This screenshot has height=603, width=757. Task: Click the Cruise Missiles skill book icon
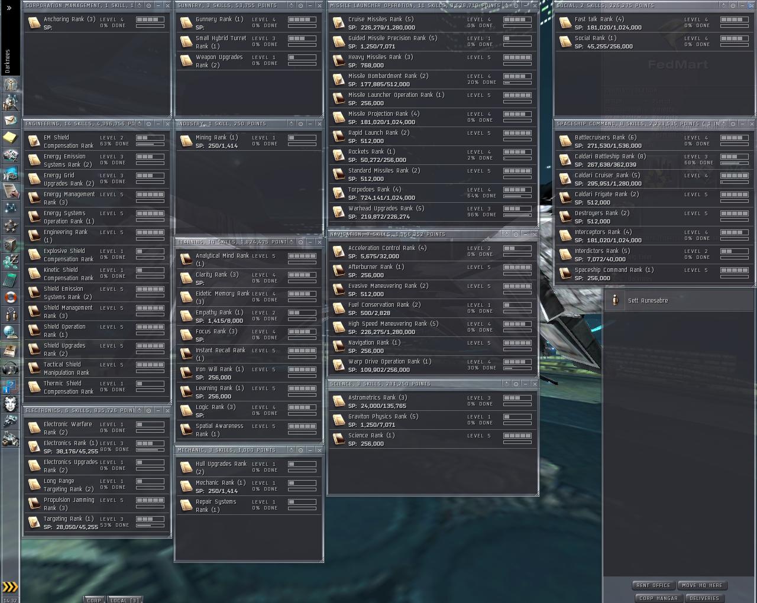338,23
